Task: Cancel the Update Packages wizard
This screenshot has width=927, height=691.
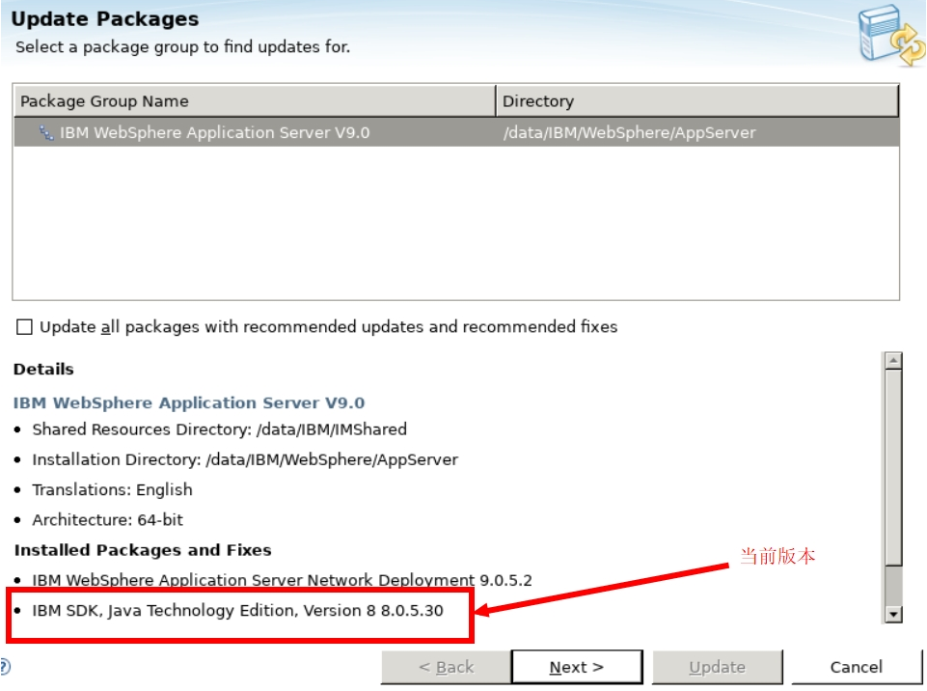Action: 856,667
